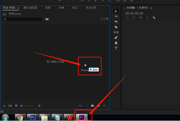Switch to the Hand tool
This screenshot has width=180, height=121.
coord(116,43)
